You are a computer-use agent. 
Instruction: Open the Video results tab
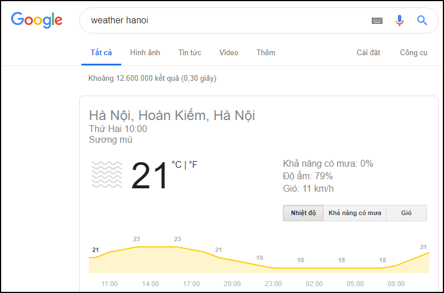coord(229,53)
